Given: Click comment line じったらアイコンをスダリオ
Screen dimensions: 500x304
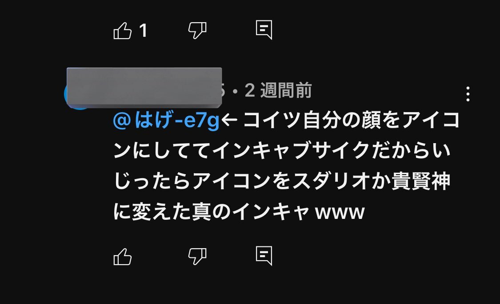Looking at the screenshot, I should coord(282,181).
